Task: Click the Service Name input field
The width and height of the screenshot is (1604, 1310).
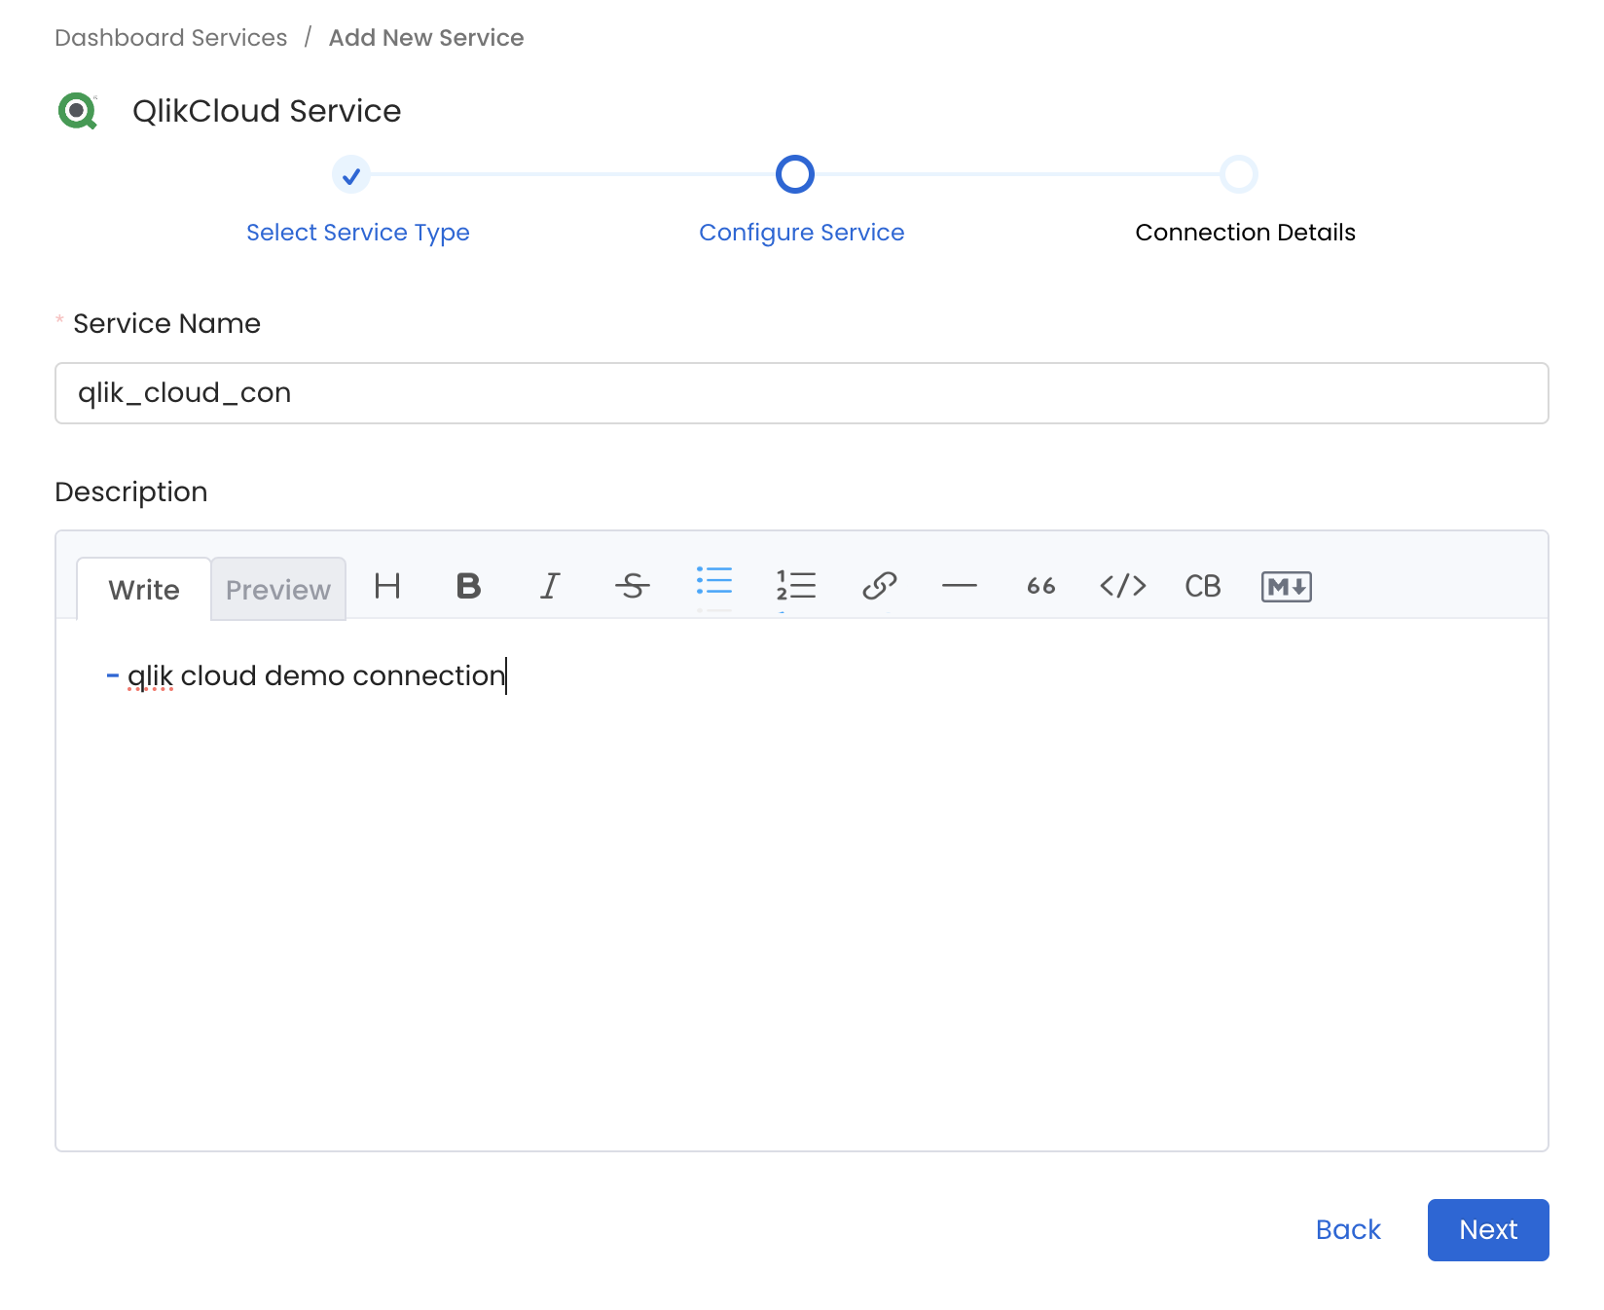Action: (x=801, y=393)
